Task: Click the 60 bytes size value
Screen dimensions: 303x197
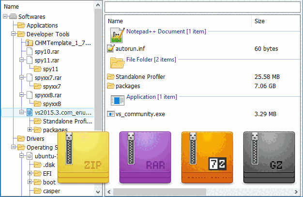Action: [x=266, y=48]
